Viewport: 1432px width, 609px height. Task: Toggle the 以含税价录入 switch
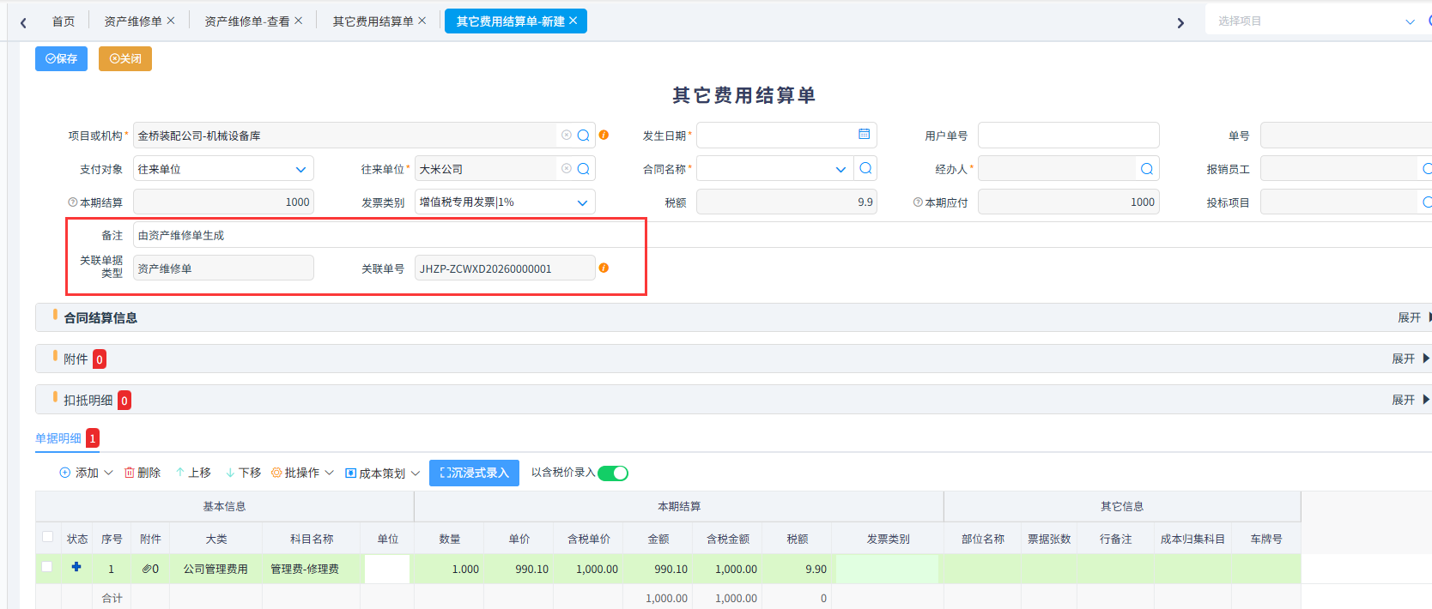[613, 473]
